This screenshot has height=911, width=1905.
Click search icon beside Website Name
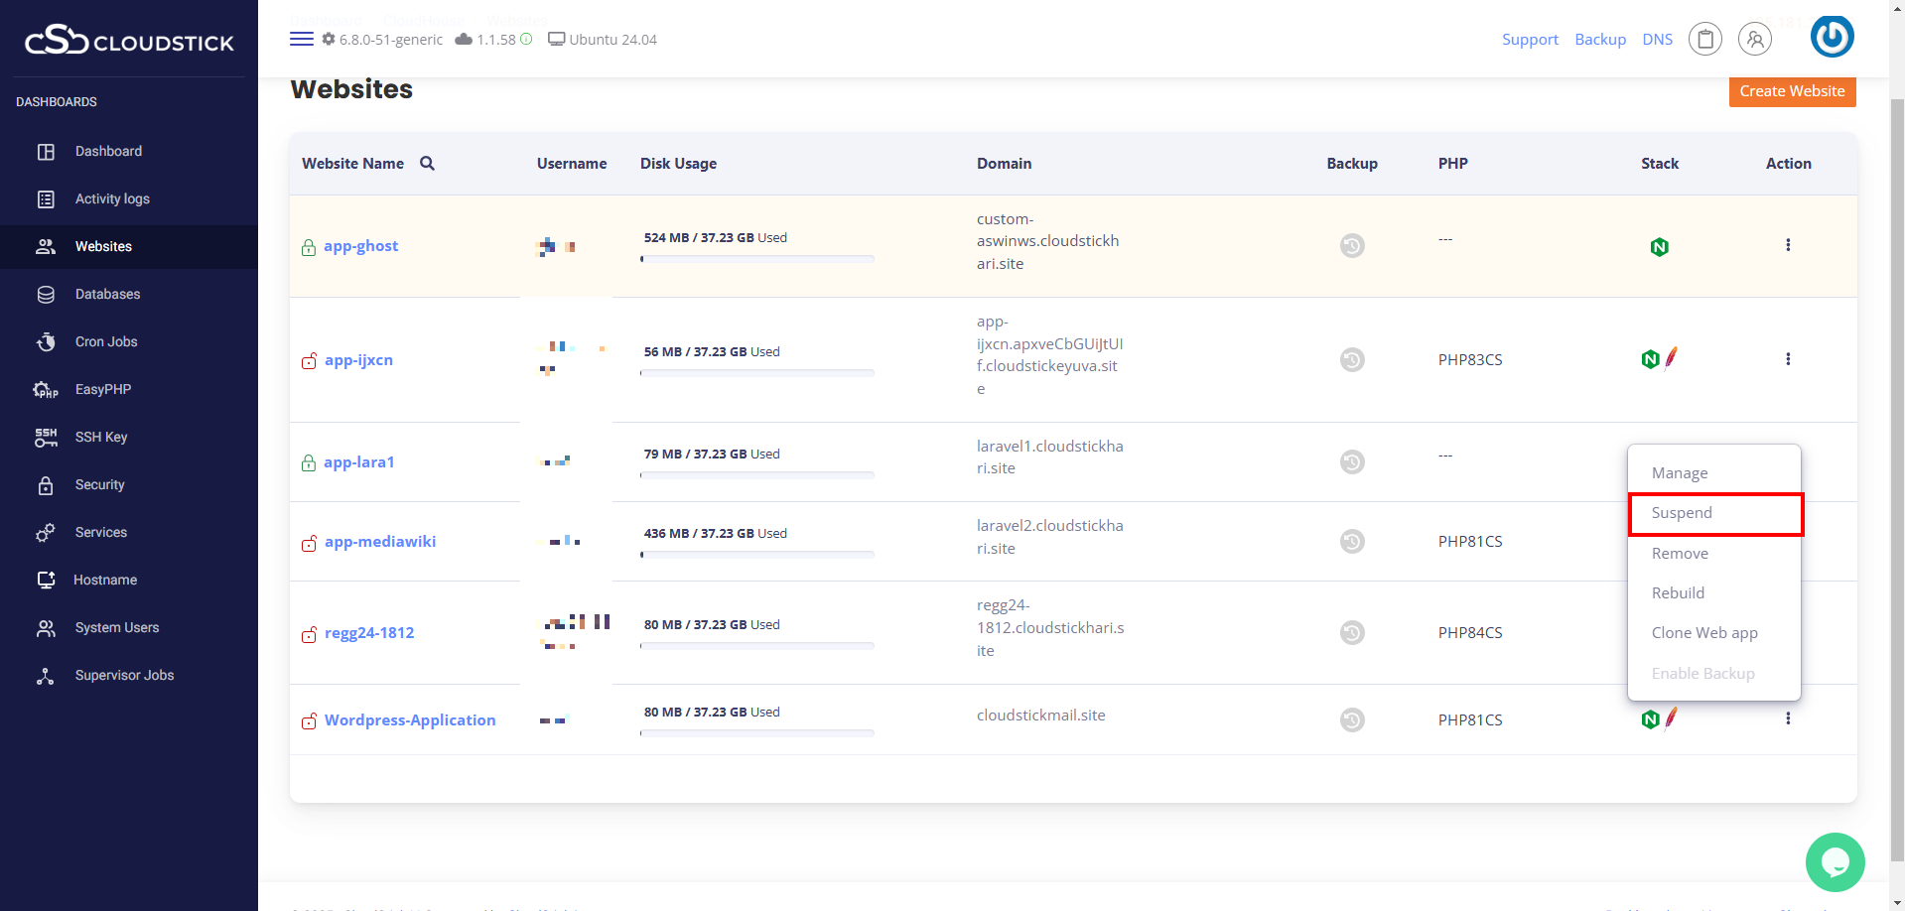tap(427, 164)
